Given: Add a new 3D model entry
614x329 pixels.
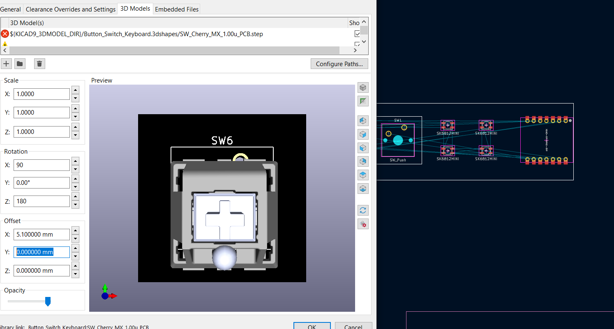Looking at the screenshot, I should pos(6,64).
